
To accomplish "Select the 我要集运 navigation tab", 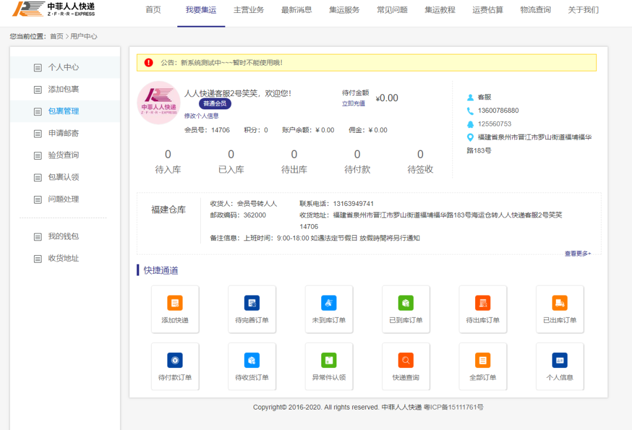I will pos(201,10).
